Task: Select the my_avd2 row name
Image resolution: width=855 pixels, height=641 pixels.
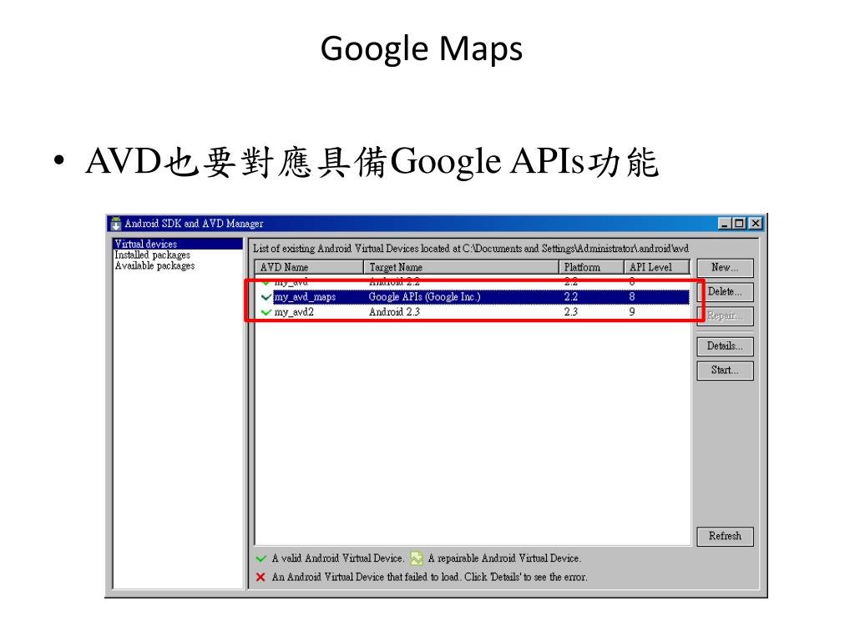Action: [294, 312]
